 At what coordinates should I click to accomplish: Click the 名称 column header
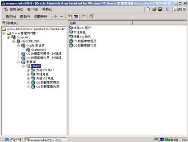click(x=100, y=23)
